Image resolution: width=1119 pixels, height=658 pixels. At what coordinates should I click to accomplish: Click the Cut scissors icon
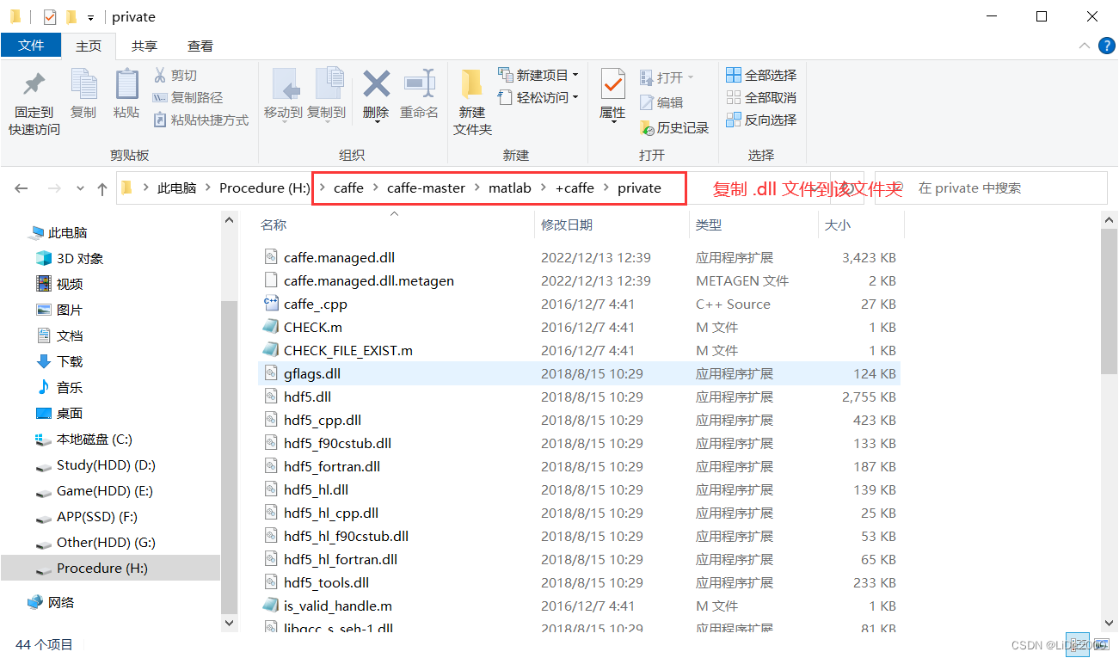(160, 76)
